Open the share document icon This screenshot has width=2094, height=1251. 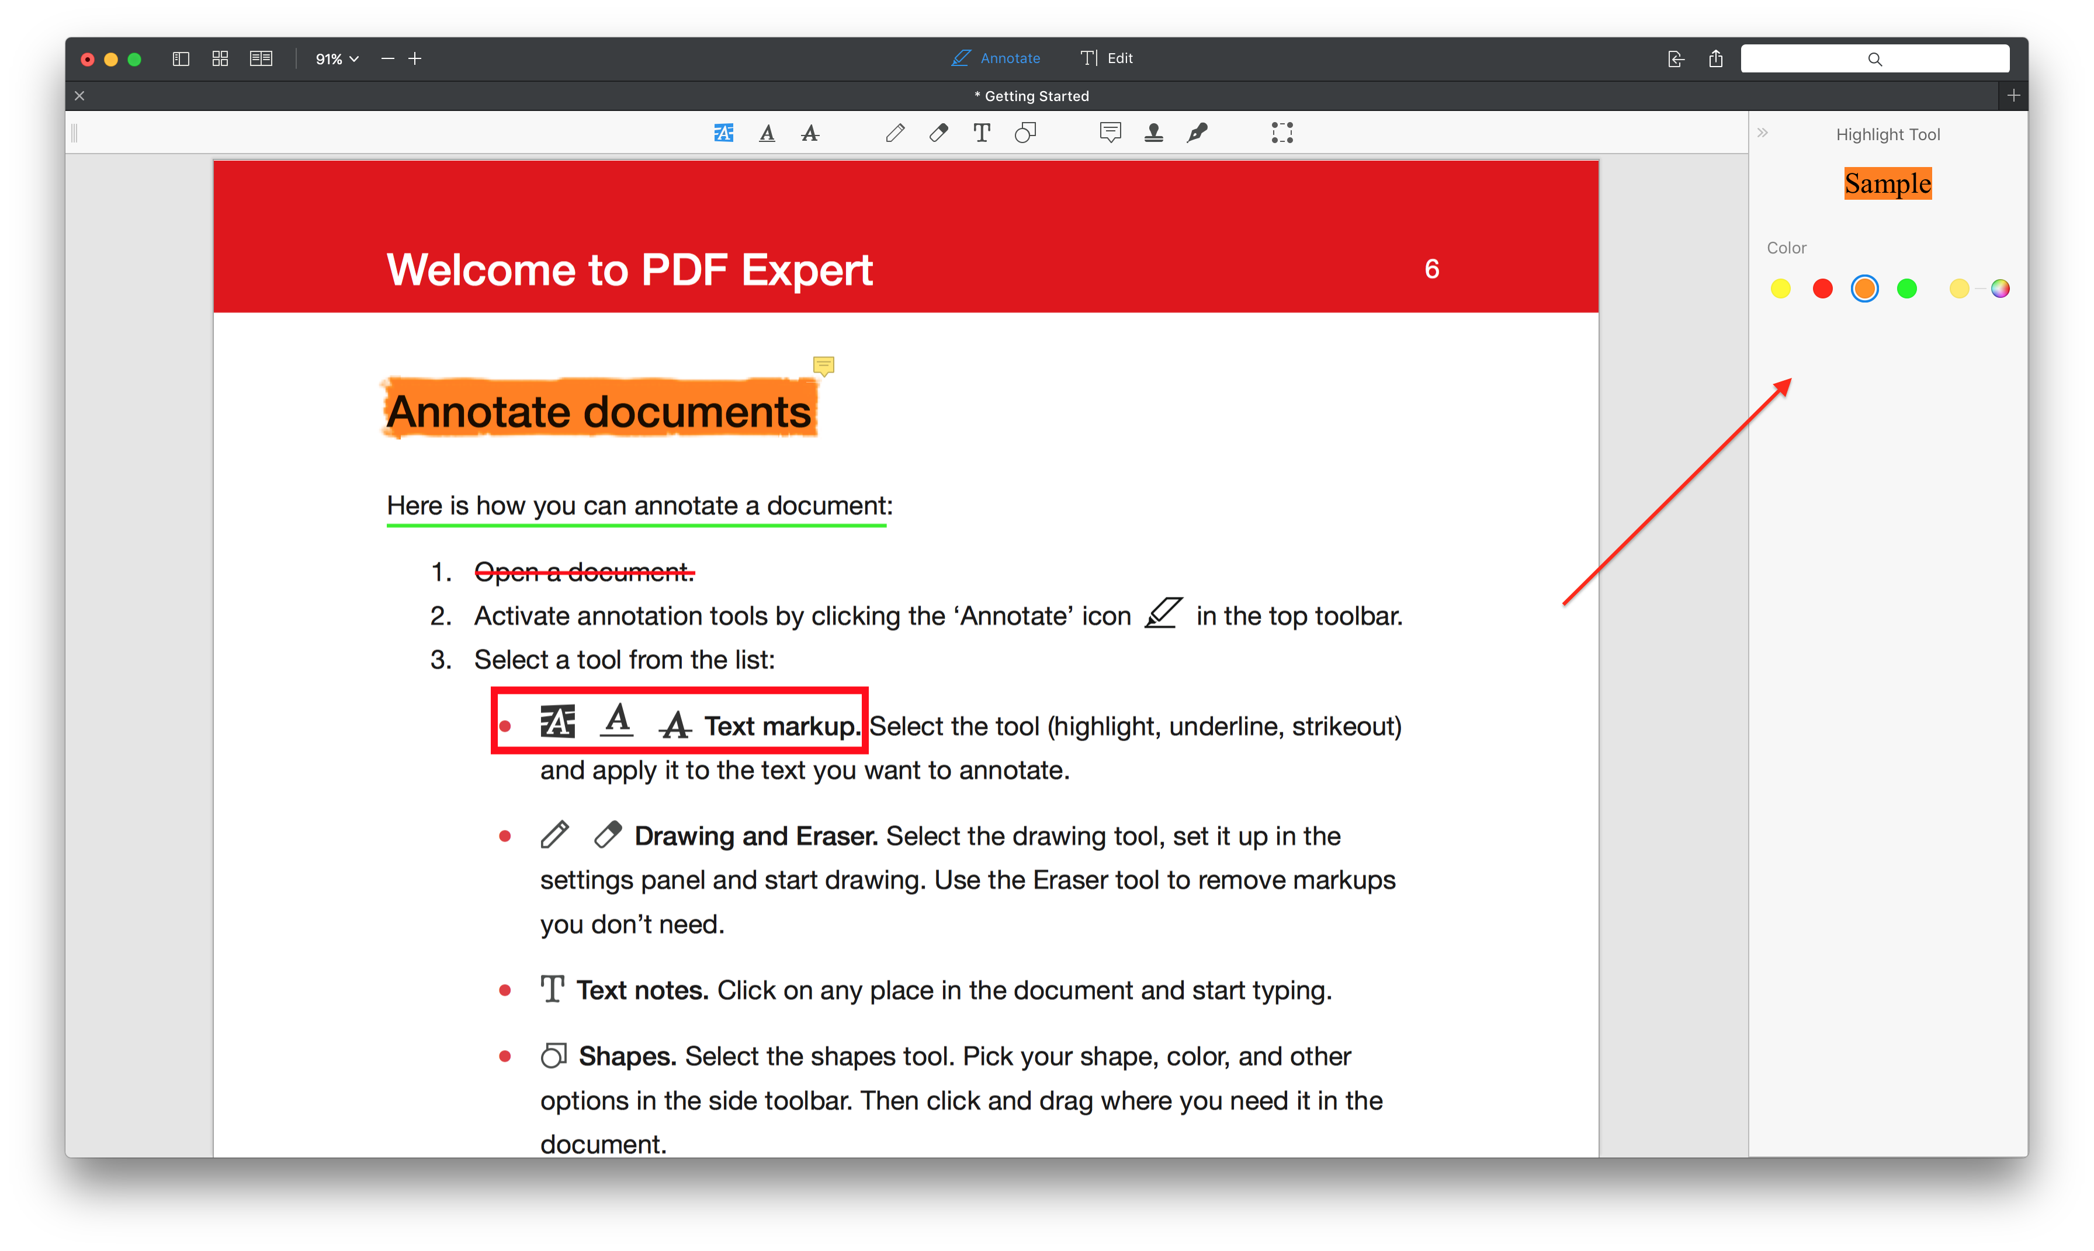pyautogui.click(x=1716, y=58)
